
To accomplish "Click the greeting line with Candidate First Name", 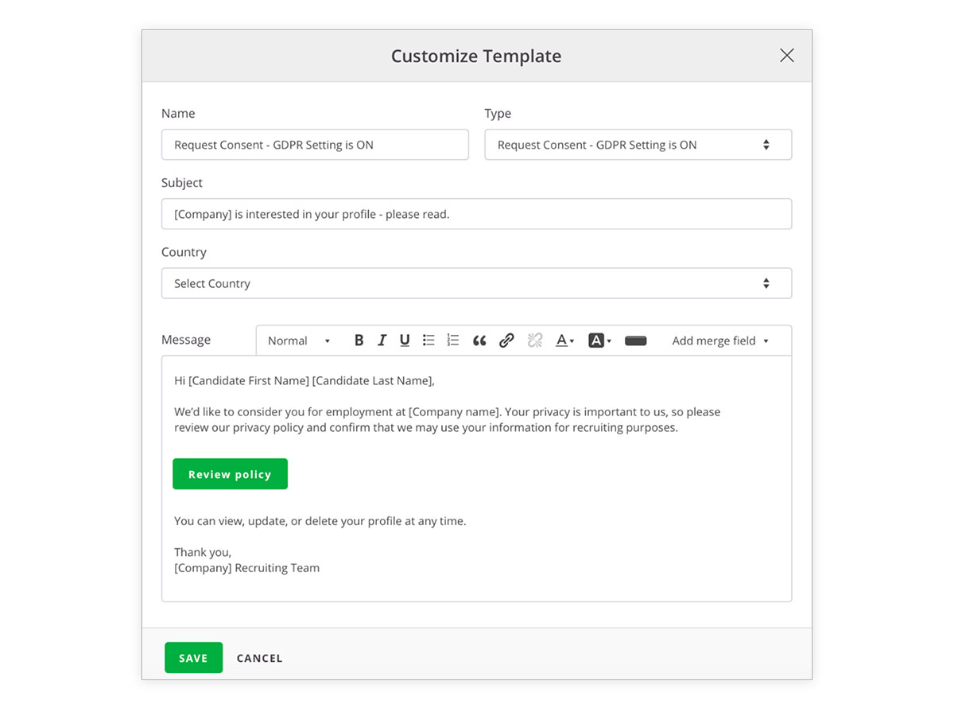I will [304, 381].
